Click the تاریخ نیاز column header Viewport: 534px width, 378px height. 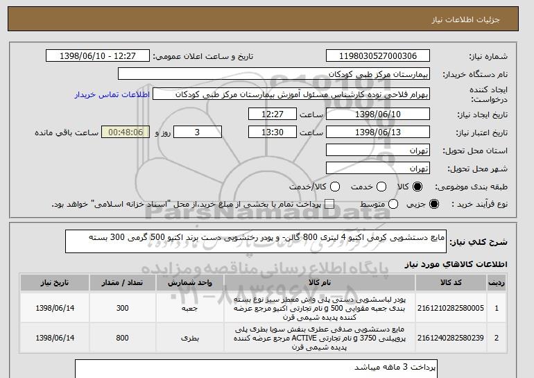55,283
